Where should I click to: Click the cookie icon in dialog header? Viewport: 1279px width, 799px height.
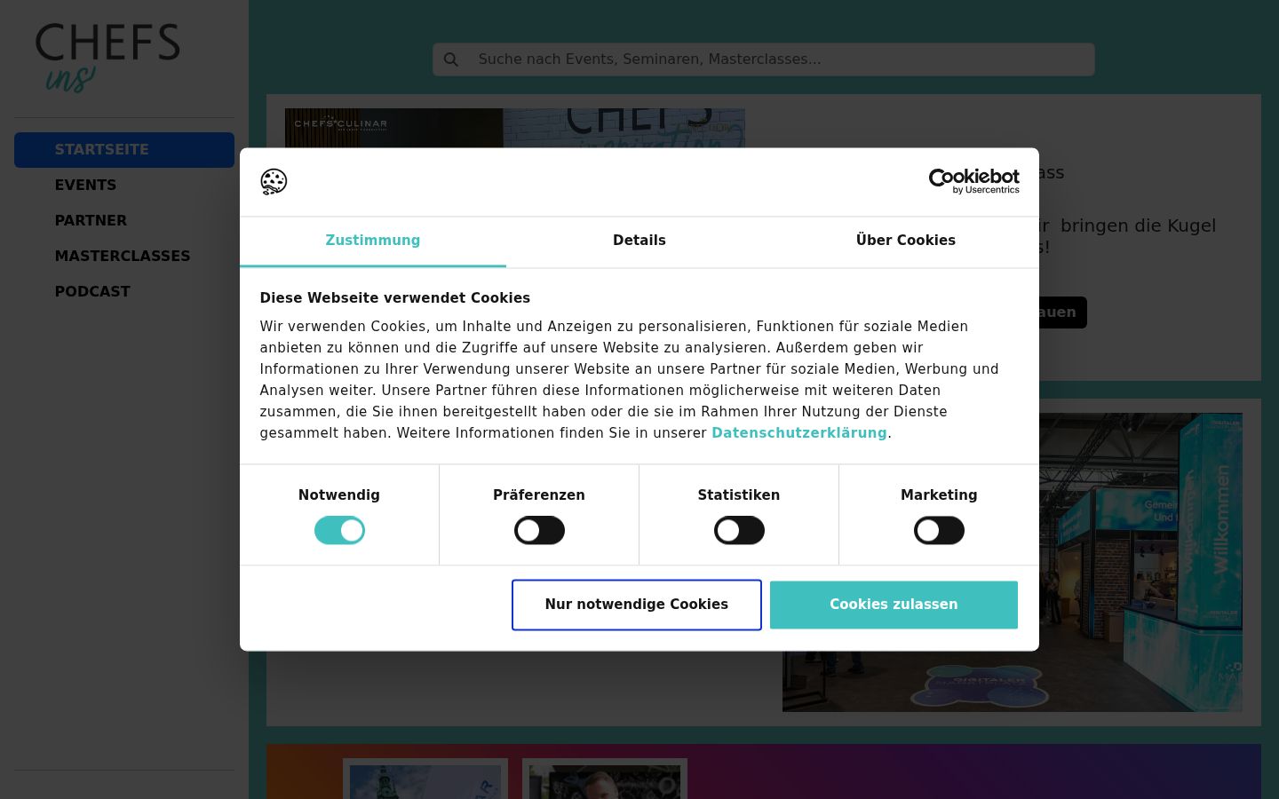(x=274, y=182)
